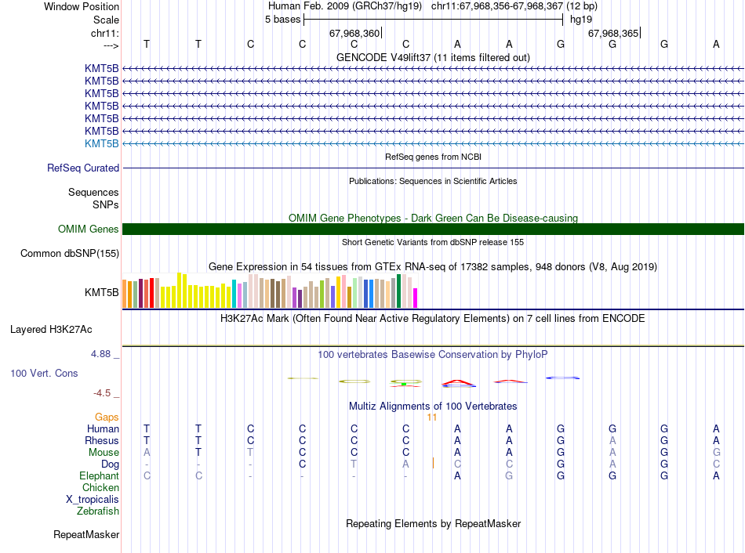Open OMIM Gene Phenotypes track title
Viewport: 745px width, 553px height.
(433, 218)
